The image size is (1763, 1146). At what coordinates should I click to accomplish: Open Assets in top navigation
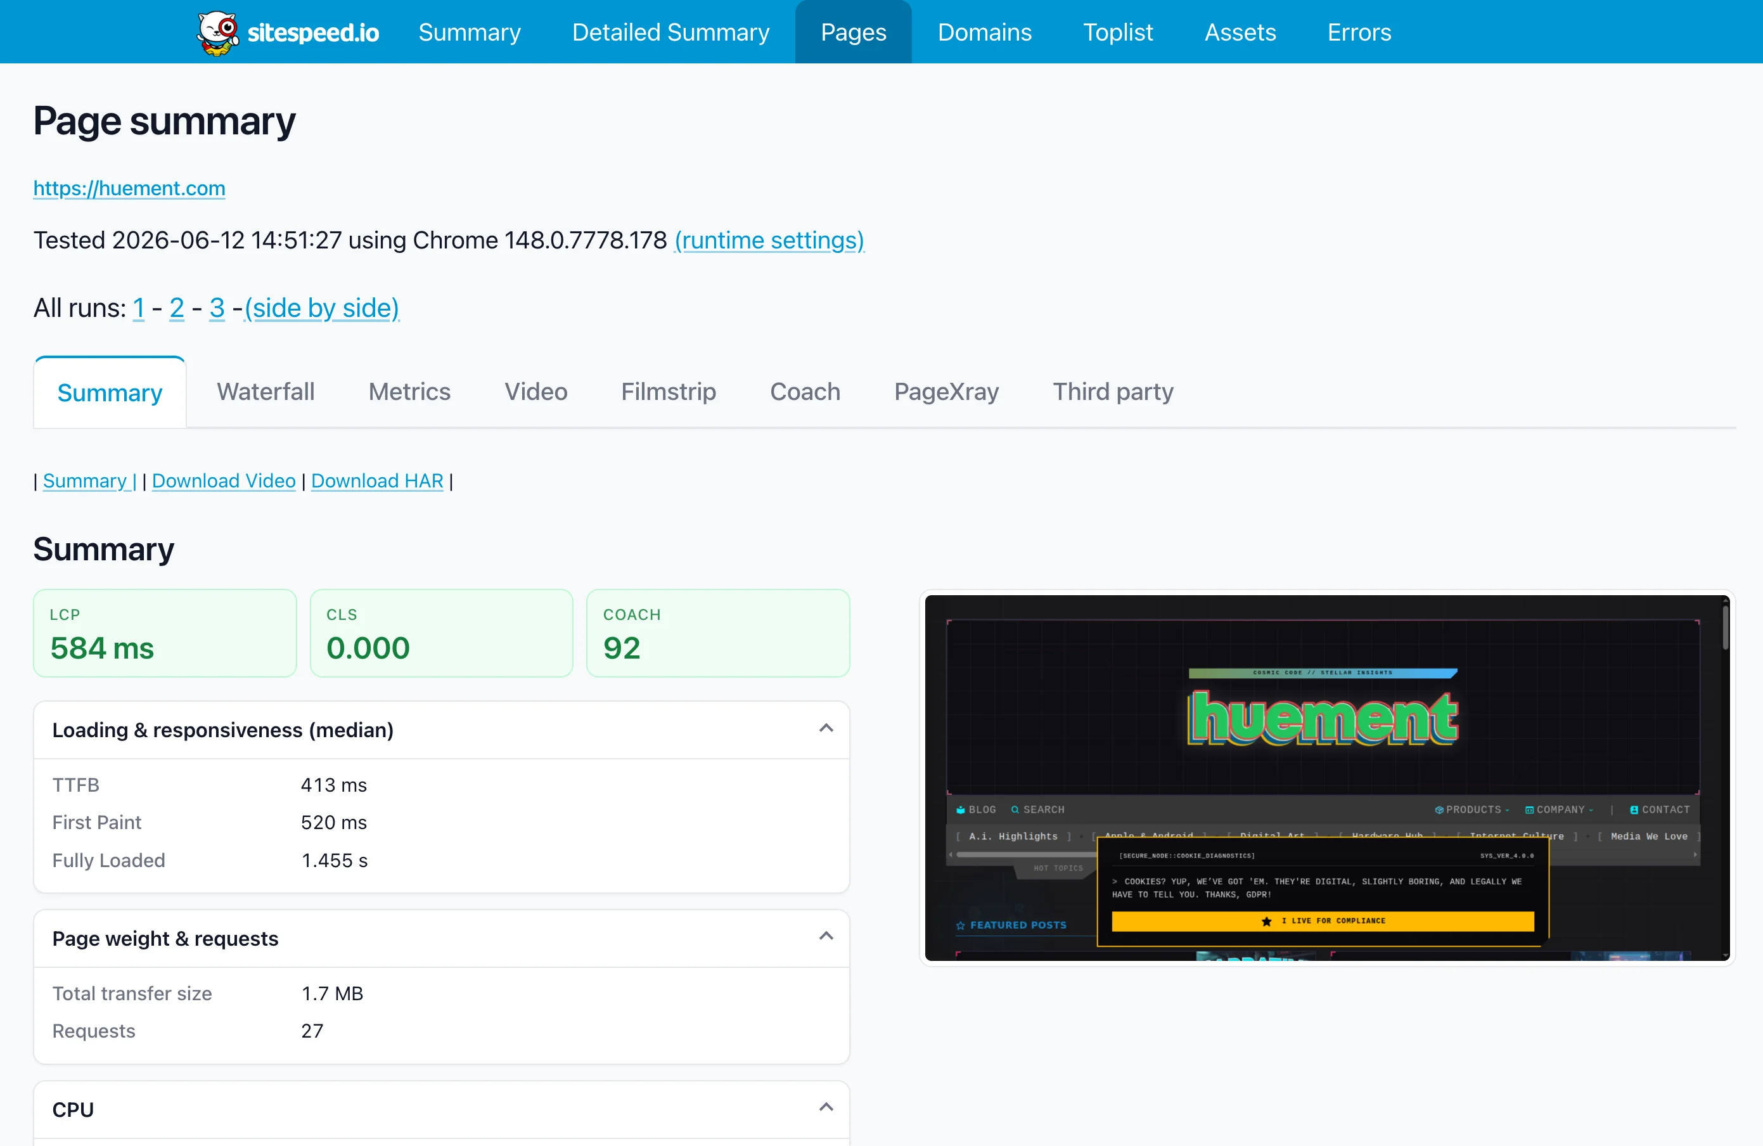[1240, 32]
